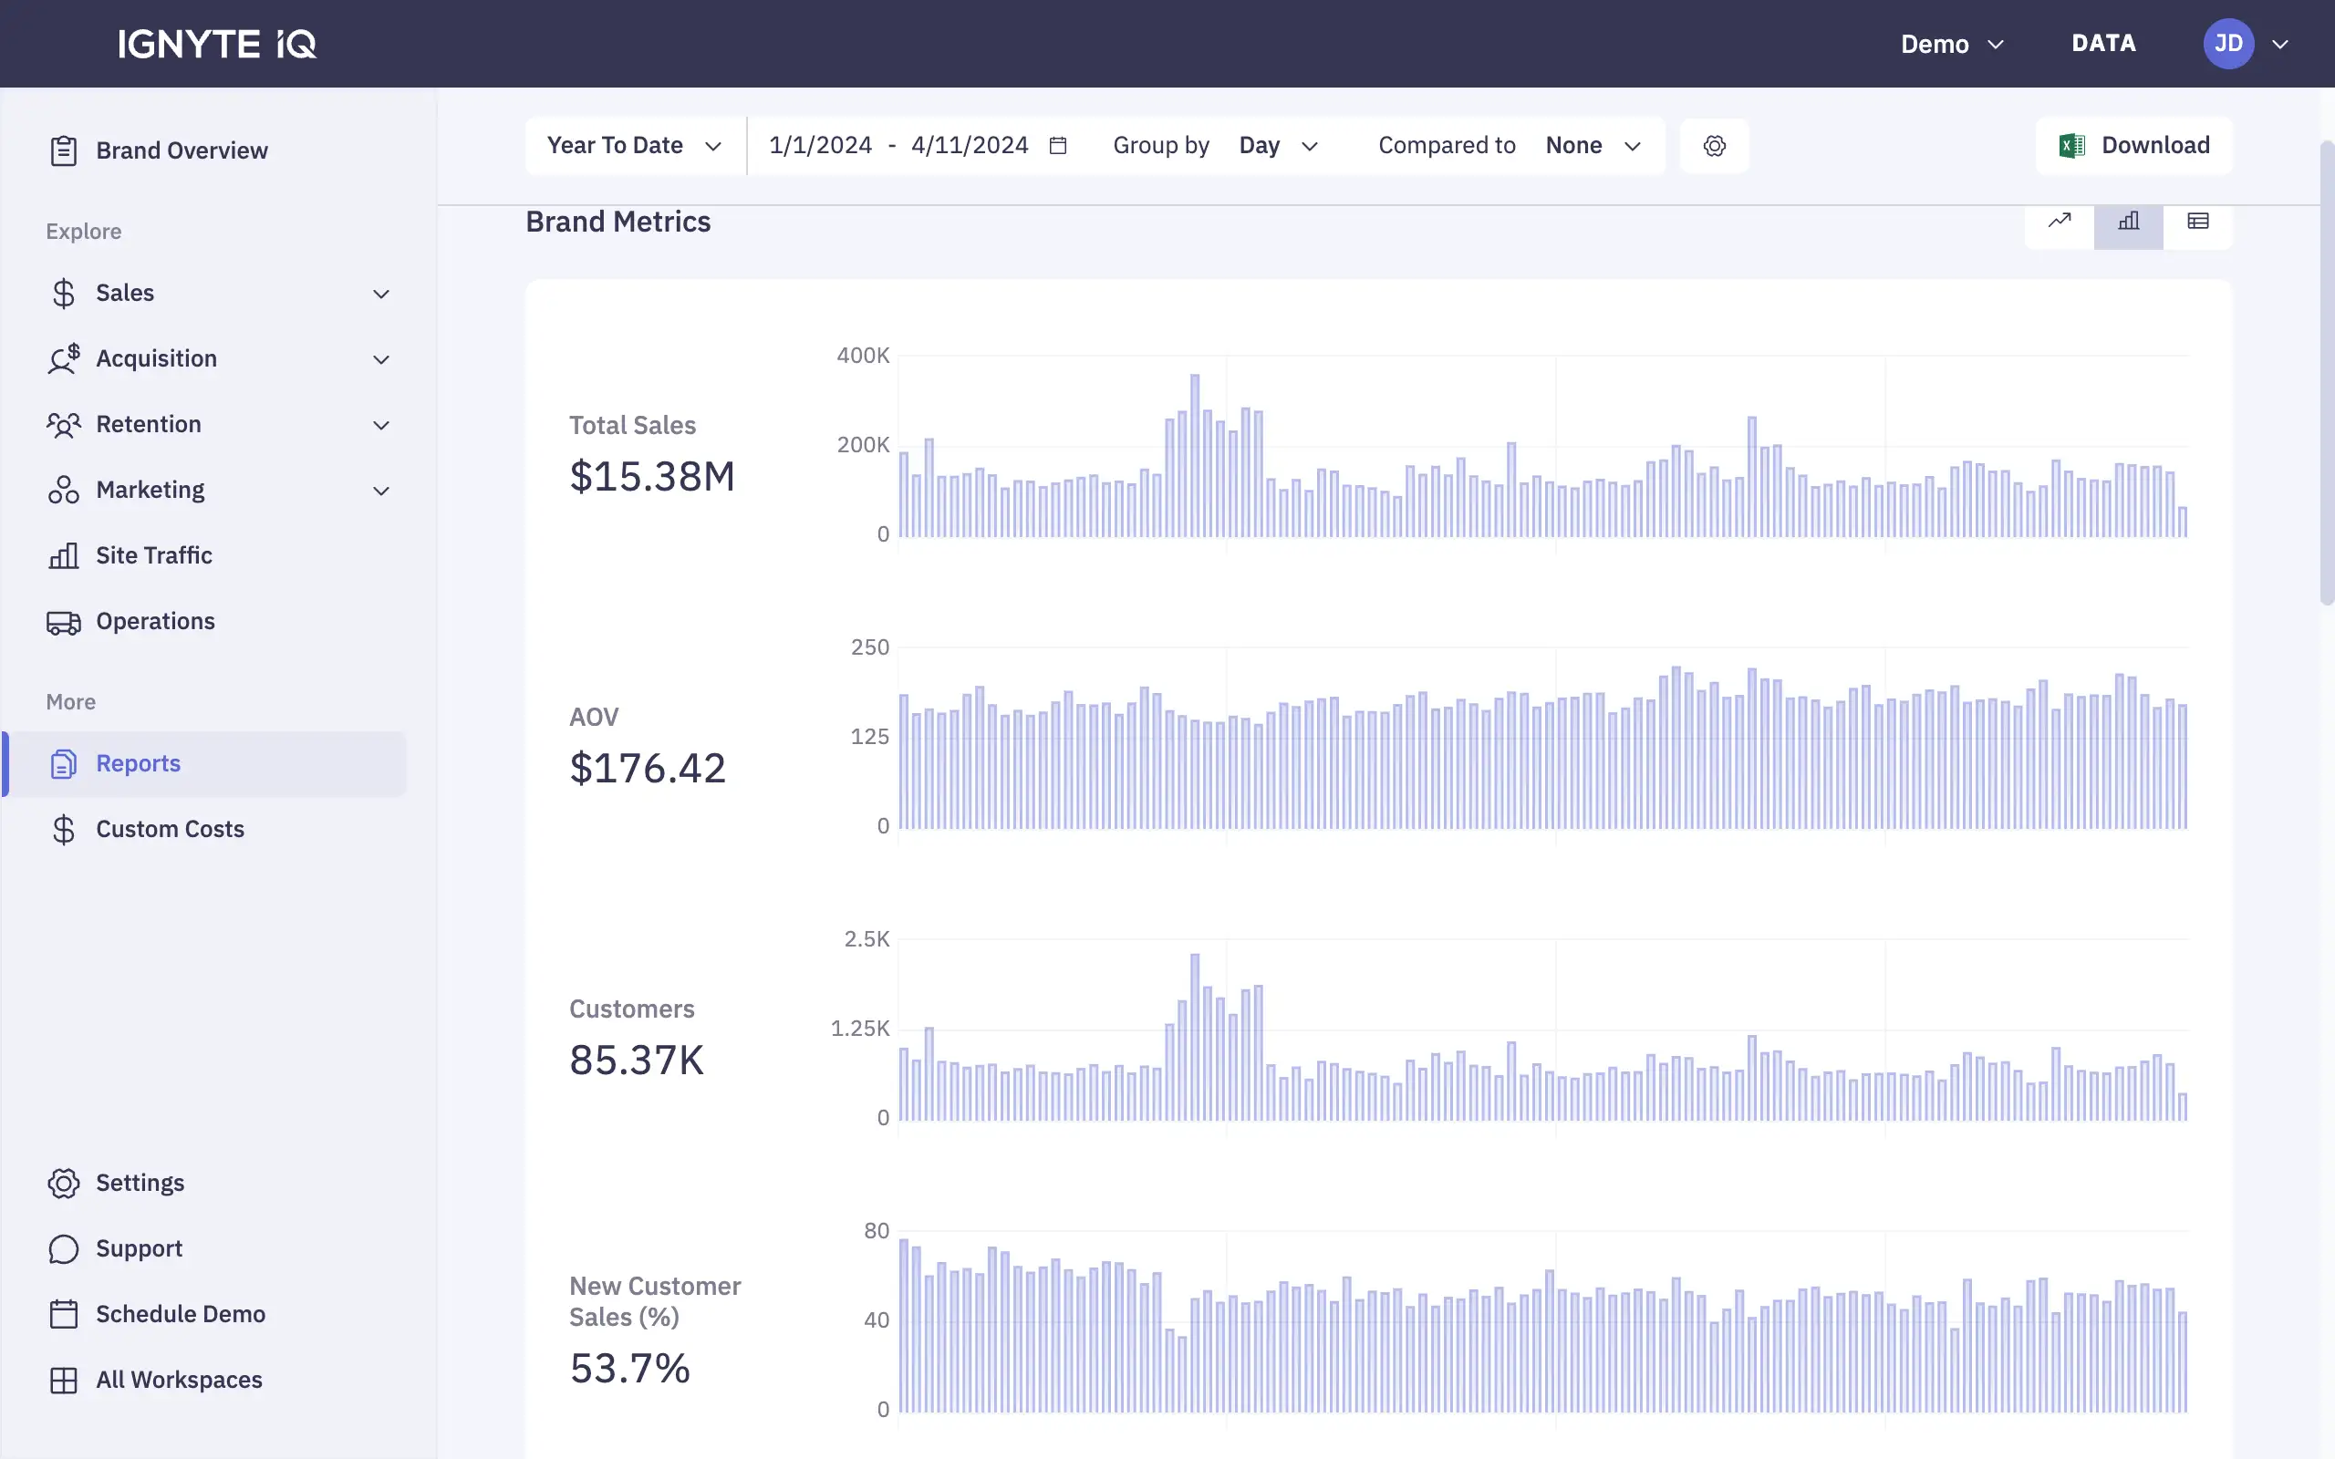Open All Workspaces link
Viewport: 2335px width, 1459px height.
coord(179,1380)
